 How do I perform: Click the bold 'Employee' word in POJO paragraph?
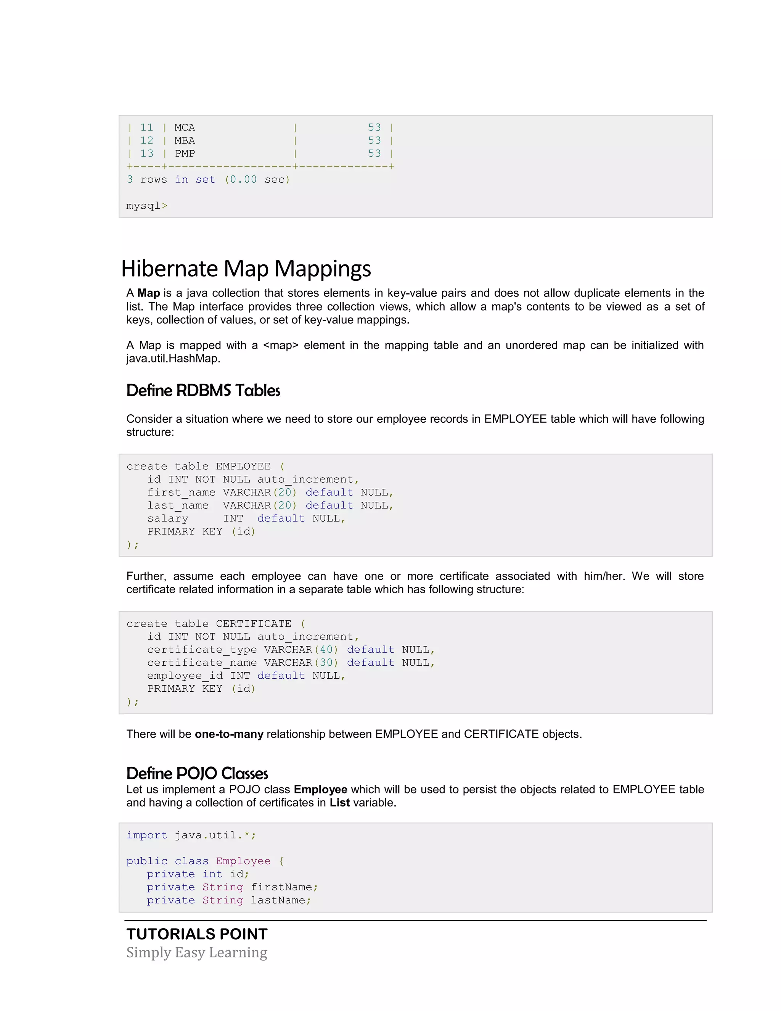click(321, 789)
